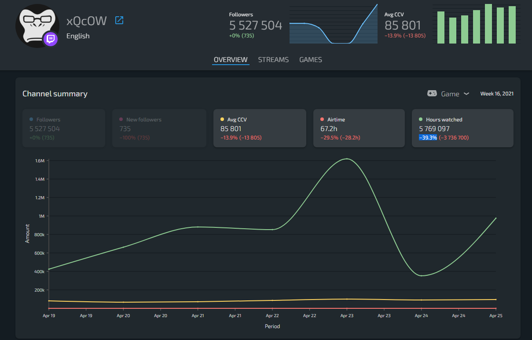Switch to the OVERVIEW tab
532x340 pixels.
[x=231, y=60]
